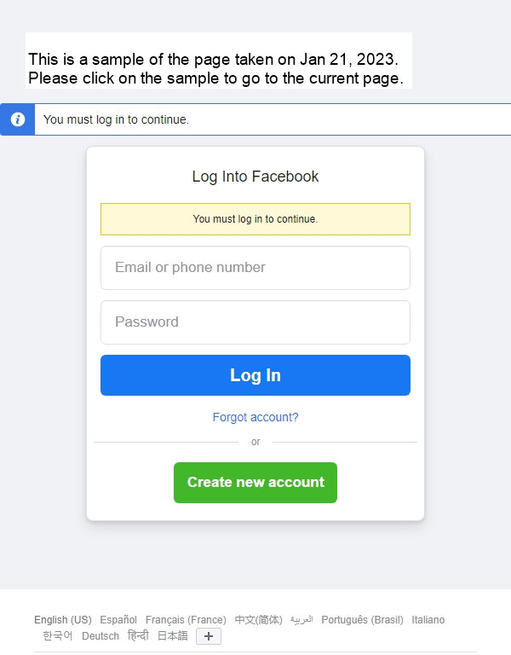Choose the Arabic language link
511x655 pixels.
pos(301,619)
